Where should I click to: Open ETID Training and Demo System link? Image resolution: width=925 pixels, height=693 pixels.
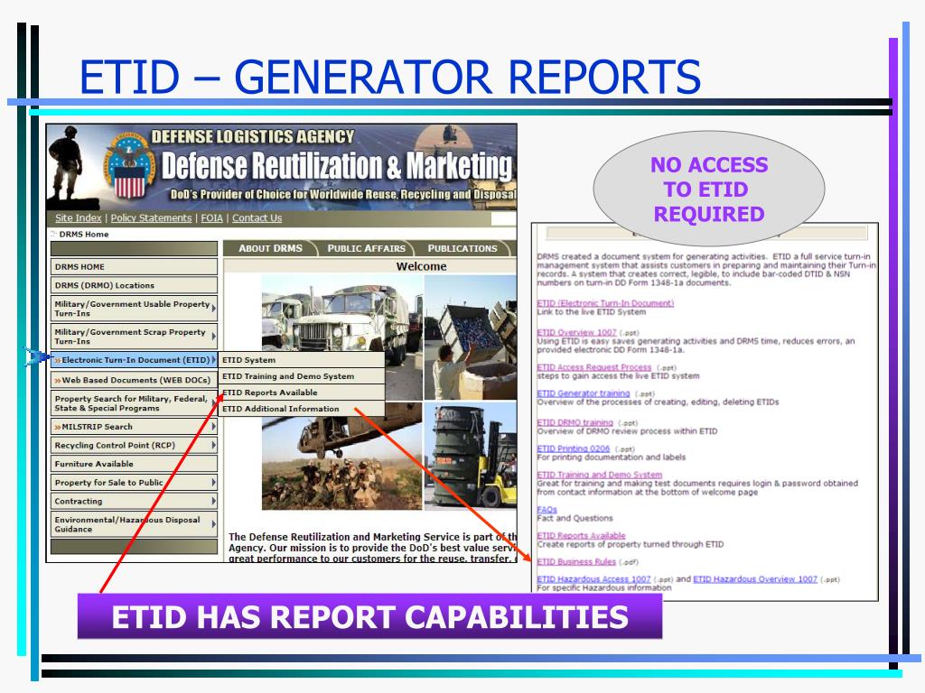[x=600, y=475]
